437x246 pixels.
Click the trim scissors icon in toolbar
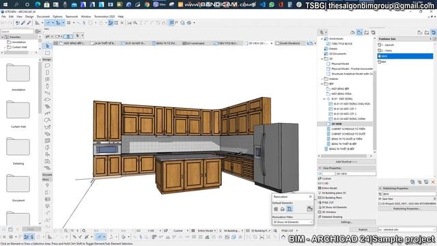130,23
